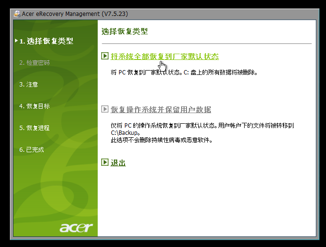Select step 6. 已完成 in sidebar
The image size is (326, 247).
[x=31, y=149]
